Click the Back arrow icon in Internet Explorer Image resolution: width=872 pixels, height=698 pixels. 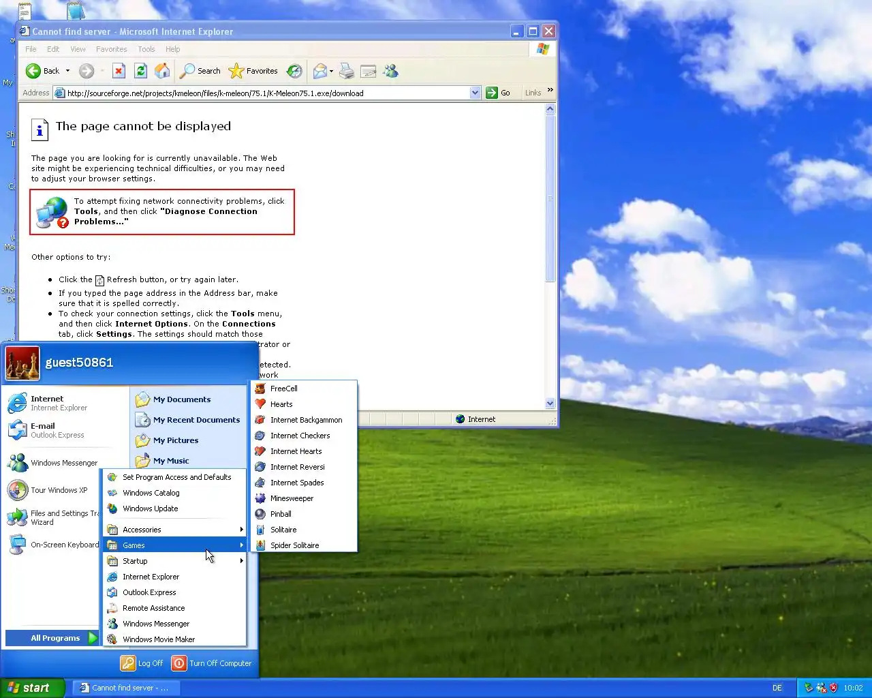tap(33, 71)
